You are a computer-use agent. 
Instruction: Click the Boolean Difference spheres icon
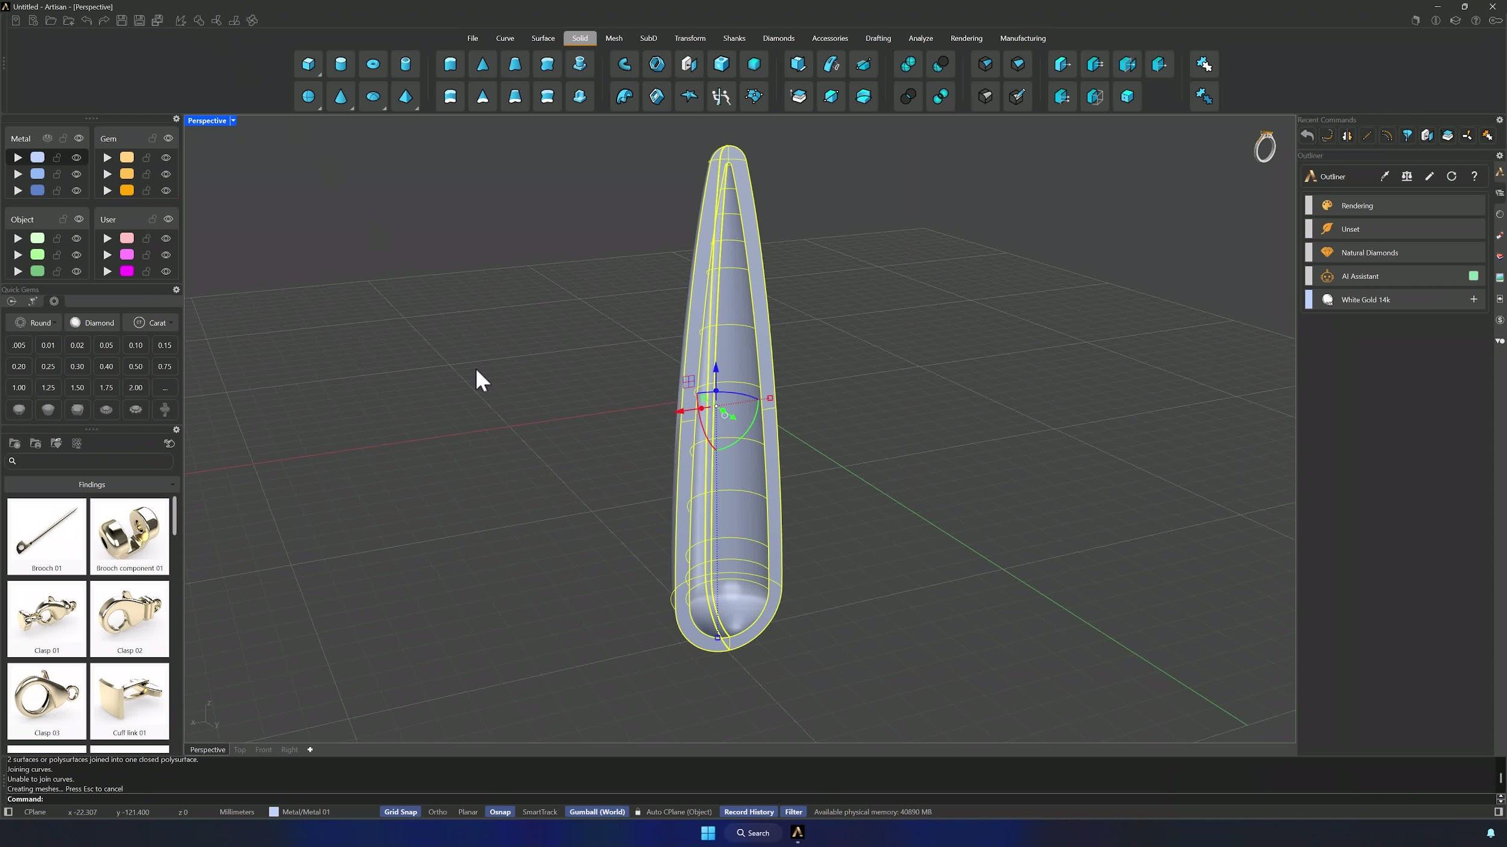click(x=941, y=64)
